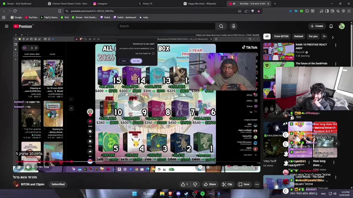Open Brave playlist music note icon
The width and height of the screenshot is (353, 198).
321,11
